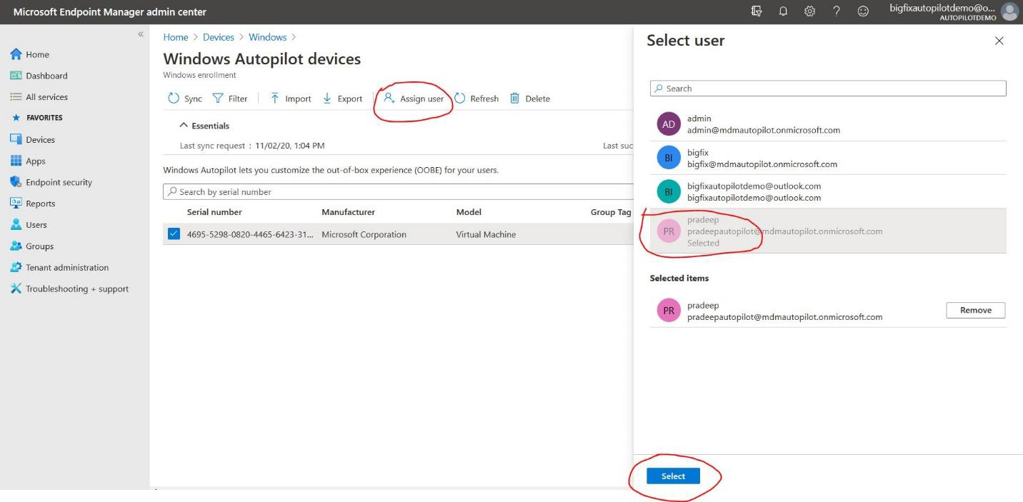Screen dimensions: 1023x502
Task: Open the directory and subscription icon
Action: pos(757,11)
